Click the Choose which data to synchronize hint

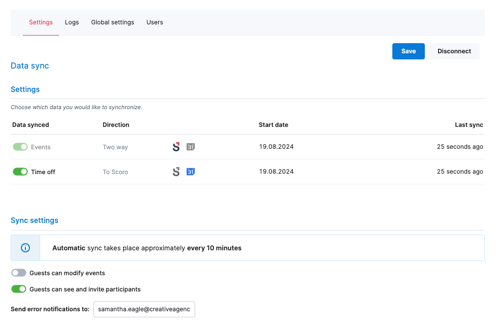pos(76,107)
